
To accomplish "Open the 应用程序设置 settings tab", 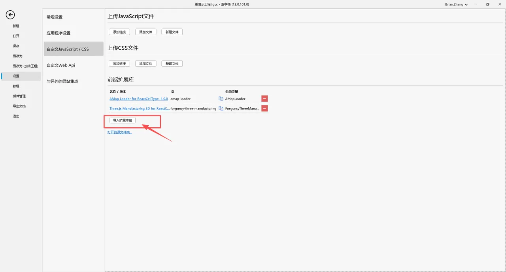I will coord(74,33).
